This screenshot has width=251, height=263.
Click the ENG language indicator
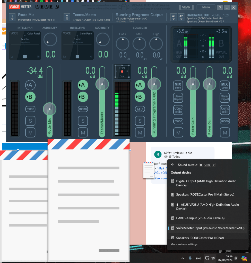tap(198, 258)
